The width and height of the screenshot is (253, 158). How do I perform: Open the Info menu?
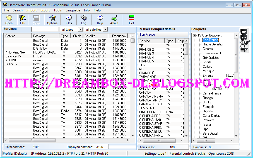[87, 10]
